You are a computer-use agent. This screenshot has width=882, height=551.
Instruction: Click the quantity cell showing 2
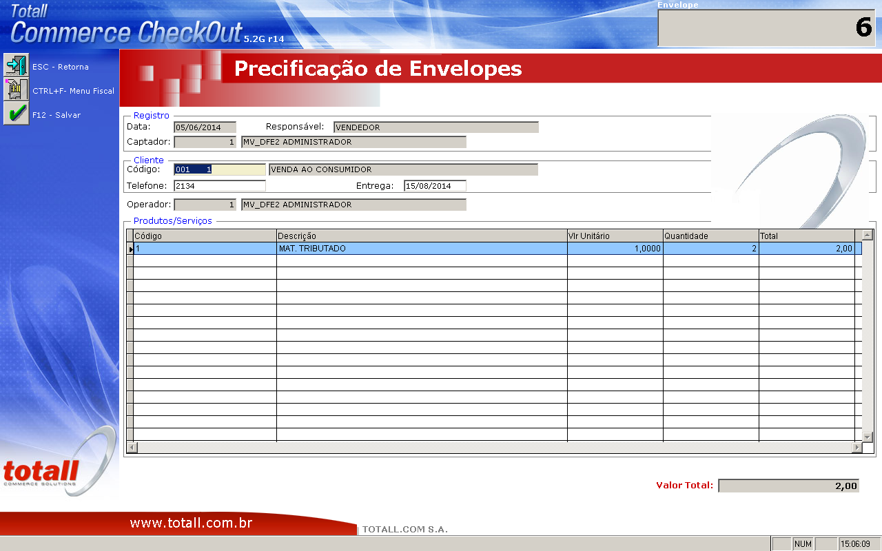click(710, 249)
